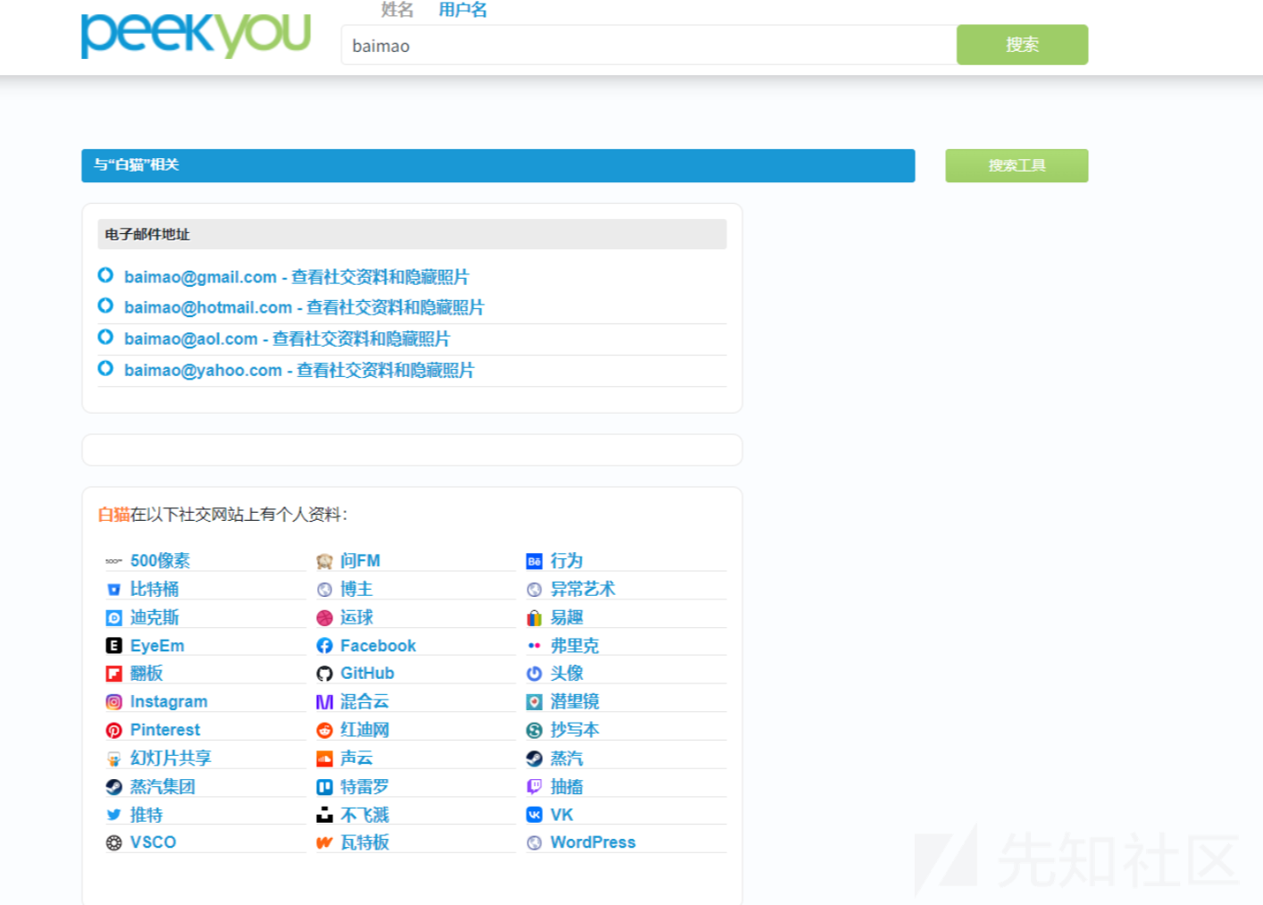Click the 比特桶 Bitbucket icon

pyautogui.click(x=113, y=590)
